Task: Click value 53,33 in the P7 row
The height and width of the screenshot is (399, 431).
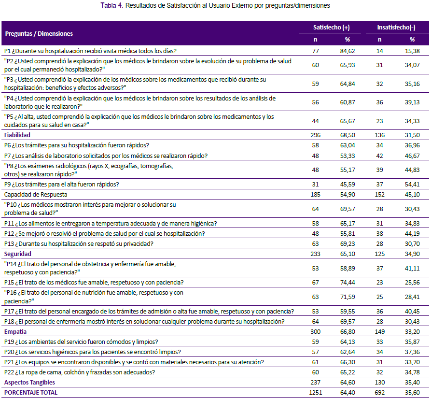Action: point(348,156)
